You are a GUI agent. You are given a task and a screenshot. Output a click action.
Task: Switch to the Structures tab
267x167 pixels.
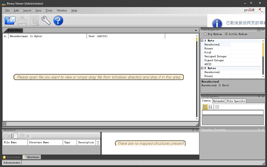(x=32, y=157)
